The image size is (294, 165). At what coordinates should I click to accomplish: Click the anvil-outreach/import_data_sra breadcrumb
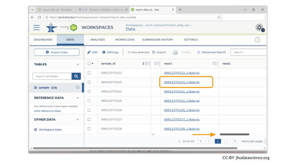tap(167, 25)
